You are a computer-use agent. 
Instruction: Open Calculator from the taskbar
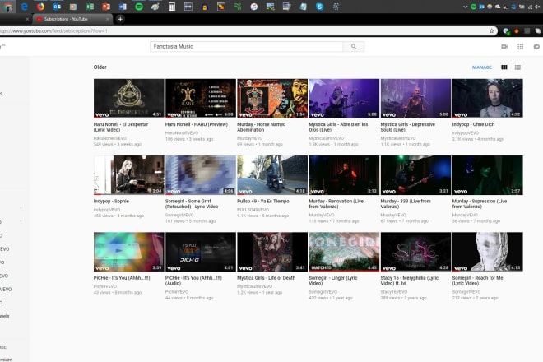click(x=172, y=7)
